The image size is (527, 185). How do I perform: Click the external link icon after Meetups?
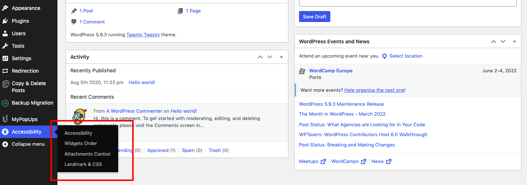323,162
